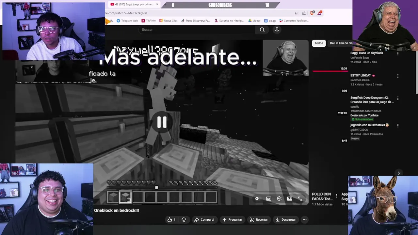Open more actions ellipsis below video

click(305, 220)
